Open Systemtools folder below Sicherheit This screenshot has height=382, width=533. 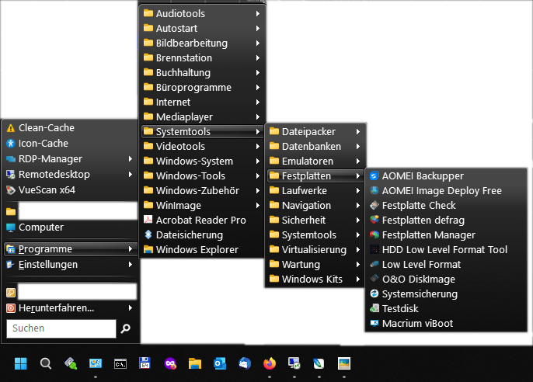(315, 235)
